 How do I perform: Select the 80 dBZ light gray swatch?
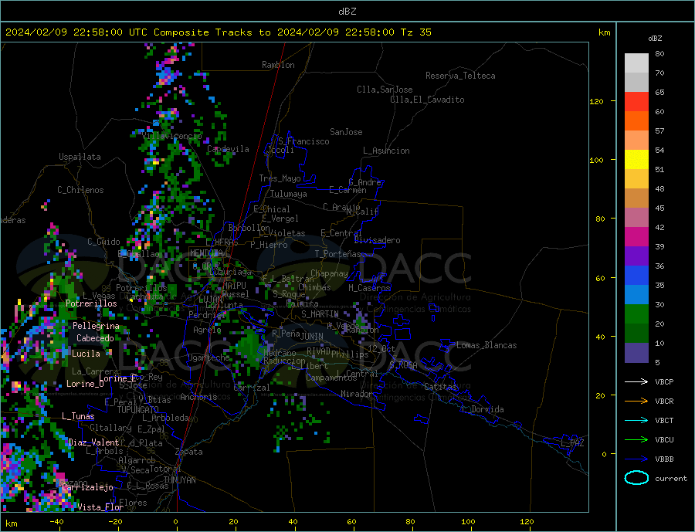coord(636,63)
